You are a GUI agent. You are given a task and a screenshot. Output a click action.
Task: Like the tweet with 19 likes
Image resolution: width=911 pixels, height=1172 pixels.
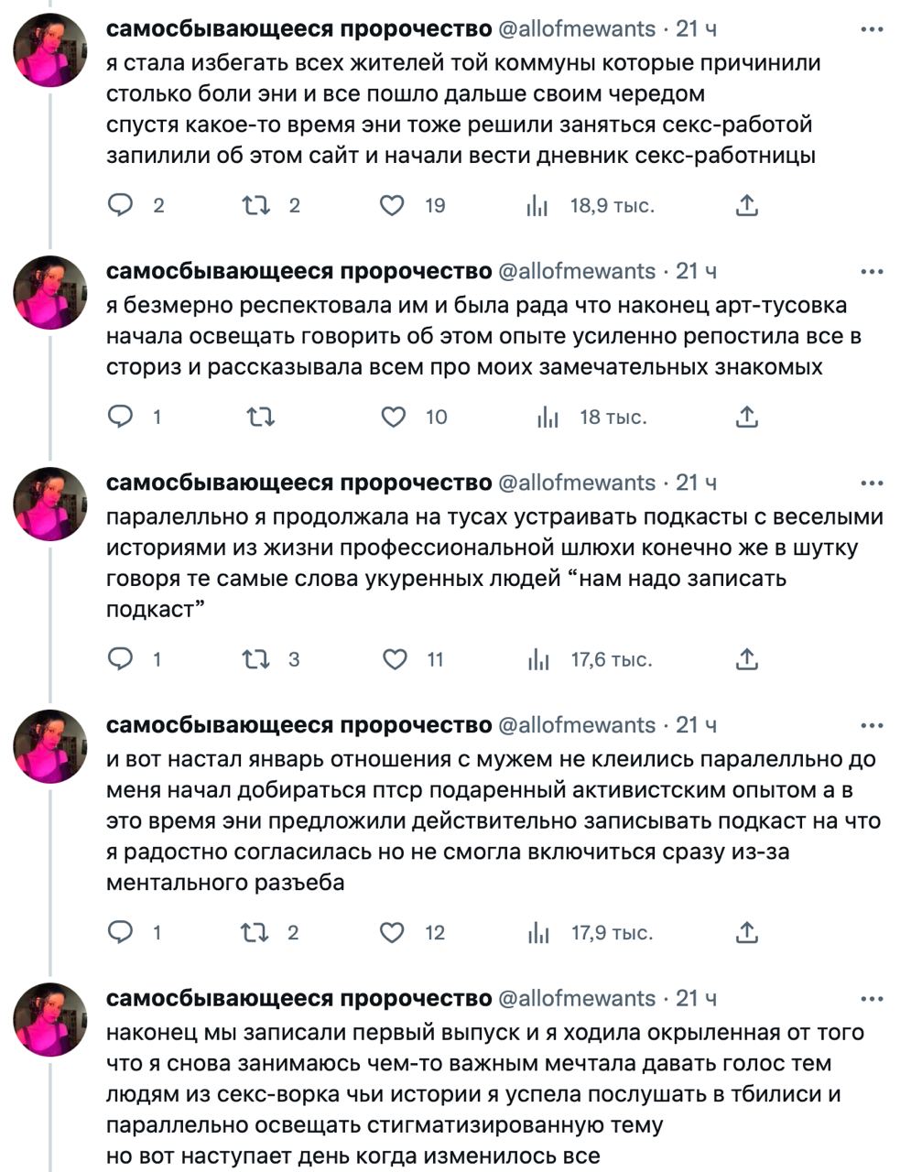click(393, 205)
